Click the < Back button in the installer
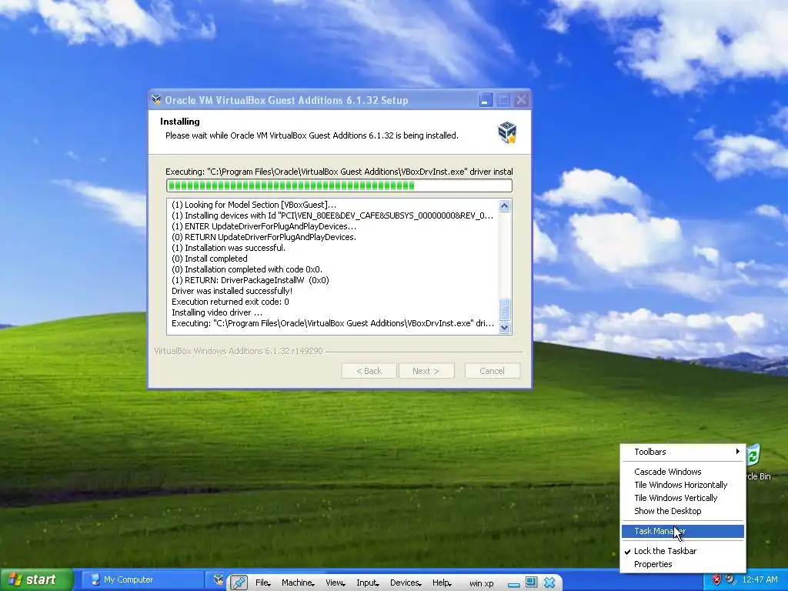Viewport: 788px width, 591px height. coord(369,371)
